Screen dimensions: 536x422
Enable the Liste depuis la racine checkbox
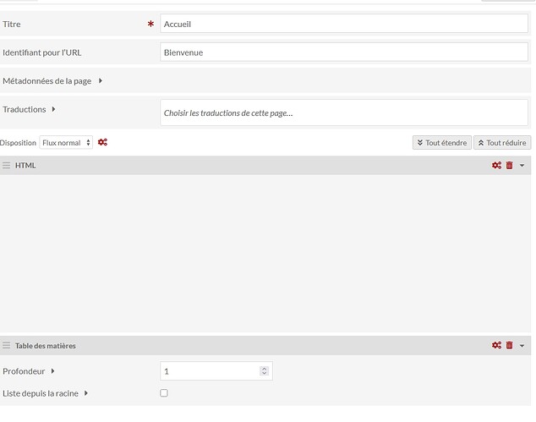tap(164, 393)
